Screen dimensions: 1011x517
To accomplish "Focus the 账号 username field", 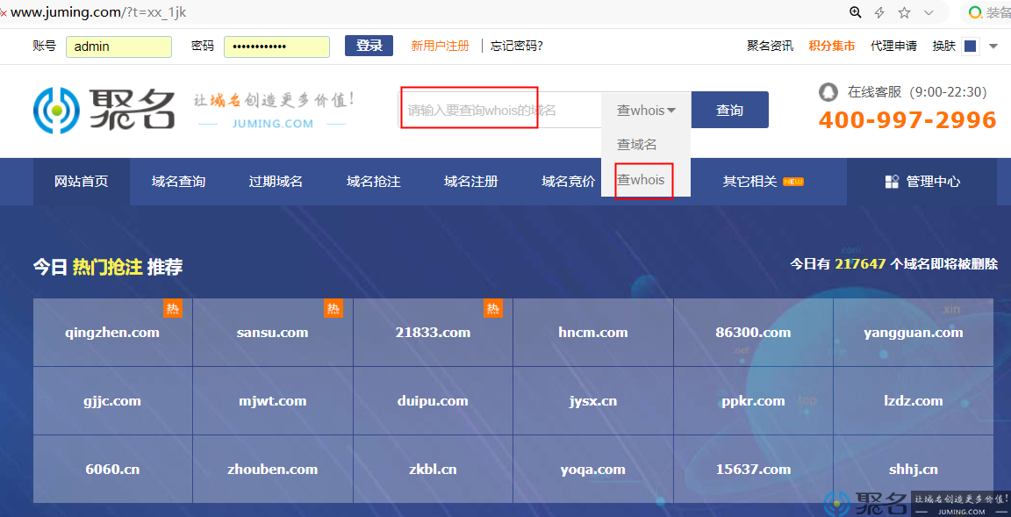I will [118, 47].
